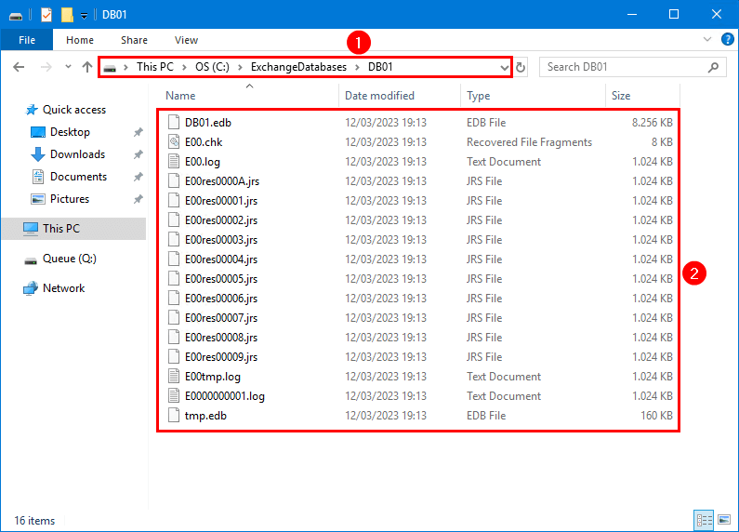Select Queue (Q:) drive in navigation pane
This screenshot has width=739, height=532.
click(70, 259)
